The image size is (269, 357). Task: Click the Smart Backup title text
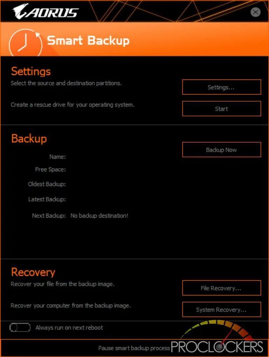coord(88,41)
